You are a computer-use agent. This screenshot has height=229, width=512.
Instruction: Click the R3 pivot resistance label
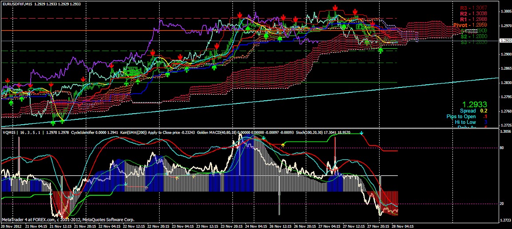pyautogui.click(x=473, y=8)
